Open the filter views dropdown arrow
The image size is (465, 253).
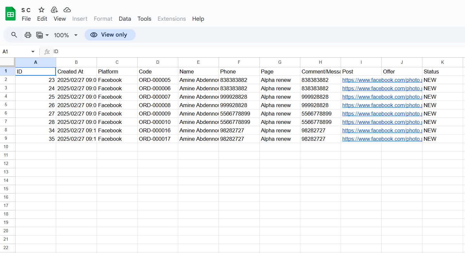pyautogui.click(x=47, y=35)
